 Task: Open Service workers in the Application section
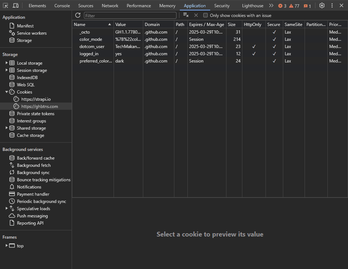click(x=31, y=33)
